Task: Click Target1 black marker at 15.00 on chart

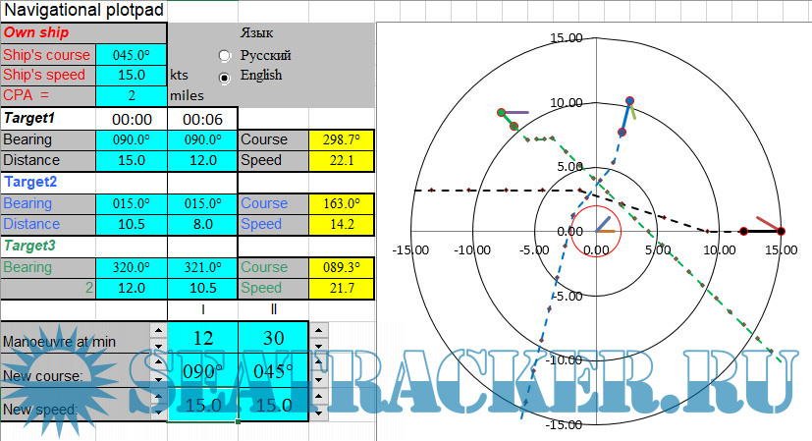Action: [782, 232]
